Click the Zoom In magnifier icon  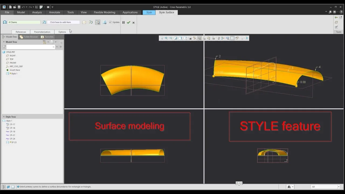[166, 38]
